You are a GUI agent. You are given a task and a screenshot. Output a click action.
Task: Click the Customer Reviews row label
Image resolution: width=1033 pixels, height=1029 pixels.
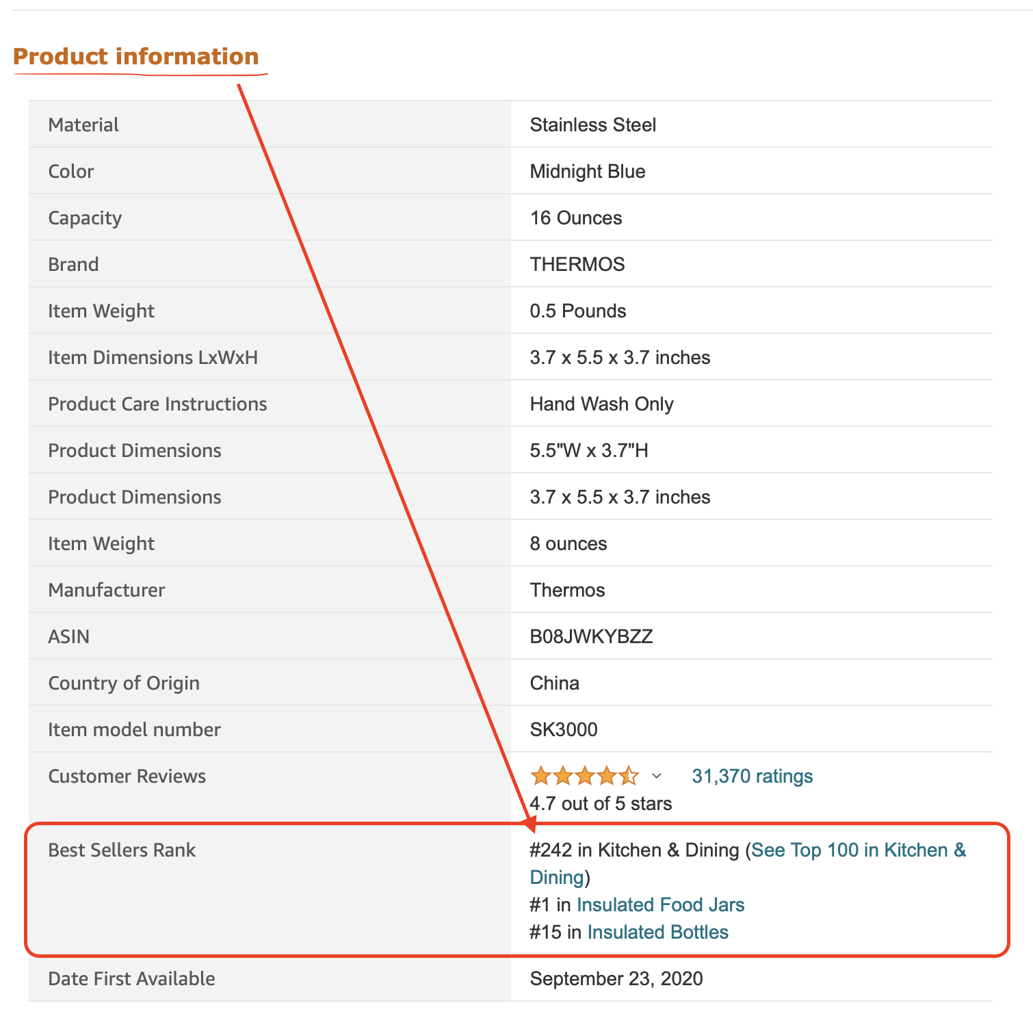tap(127, 776)
